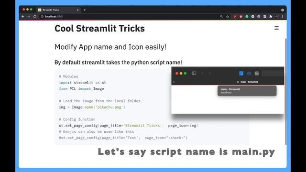Screen dimensions: 306x172
Task: Open the Streamlit hamburger menu
Action: pos(276,28)
